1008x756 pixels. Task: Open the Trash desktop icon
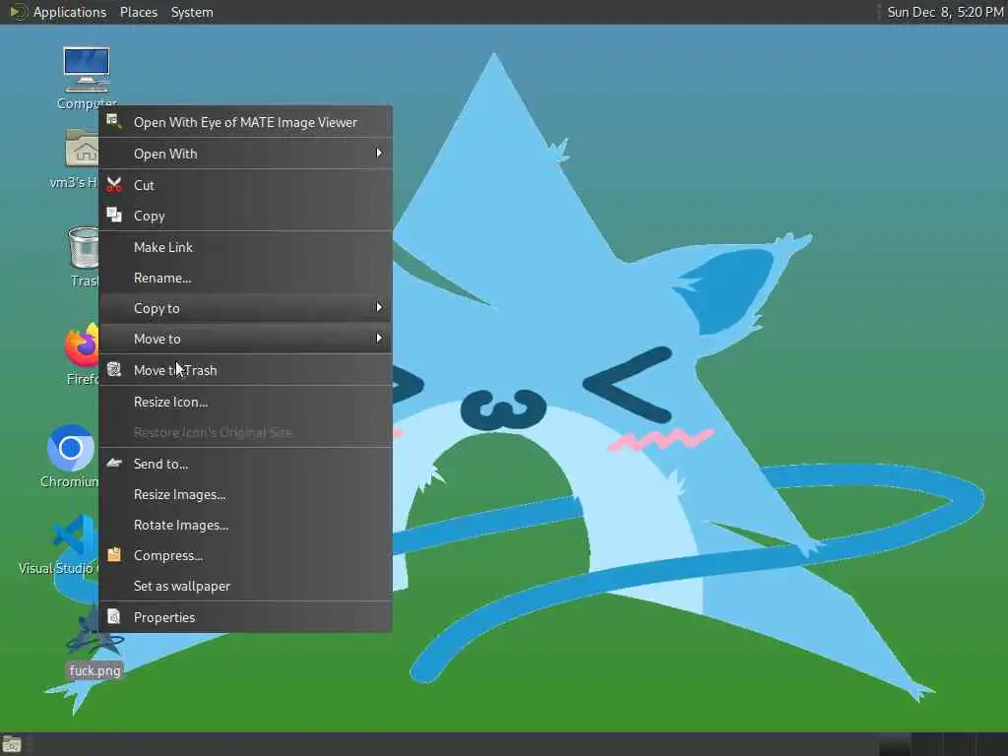(x=84, y=247)
